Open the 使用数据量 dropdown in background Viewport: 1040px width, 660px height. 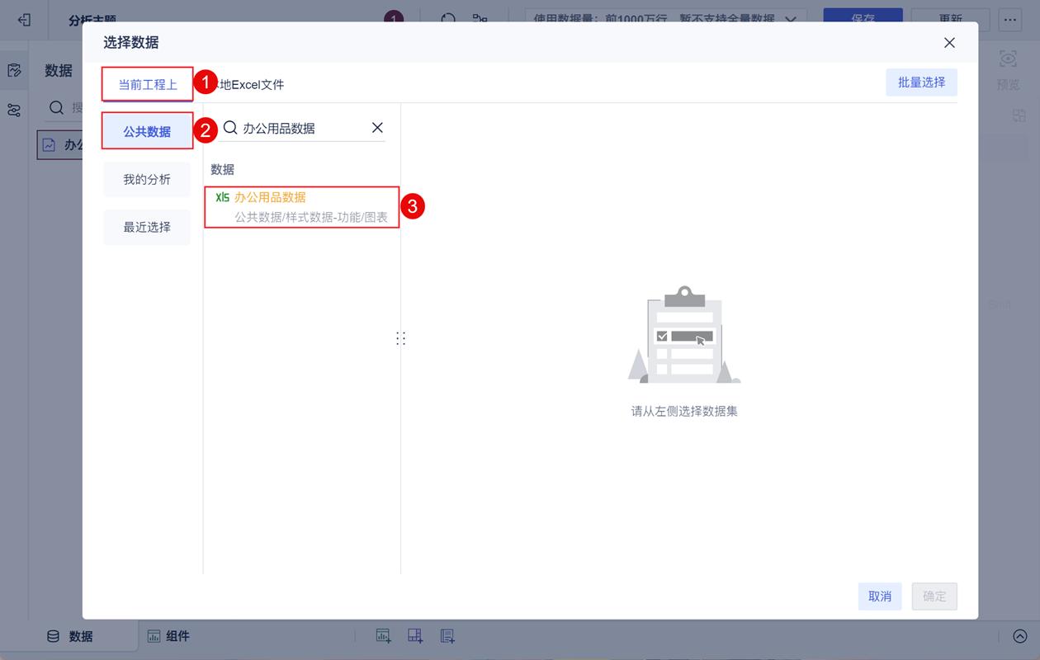pyautogui.click(x=666, y=18)
